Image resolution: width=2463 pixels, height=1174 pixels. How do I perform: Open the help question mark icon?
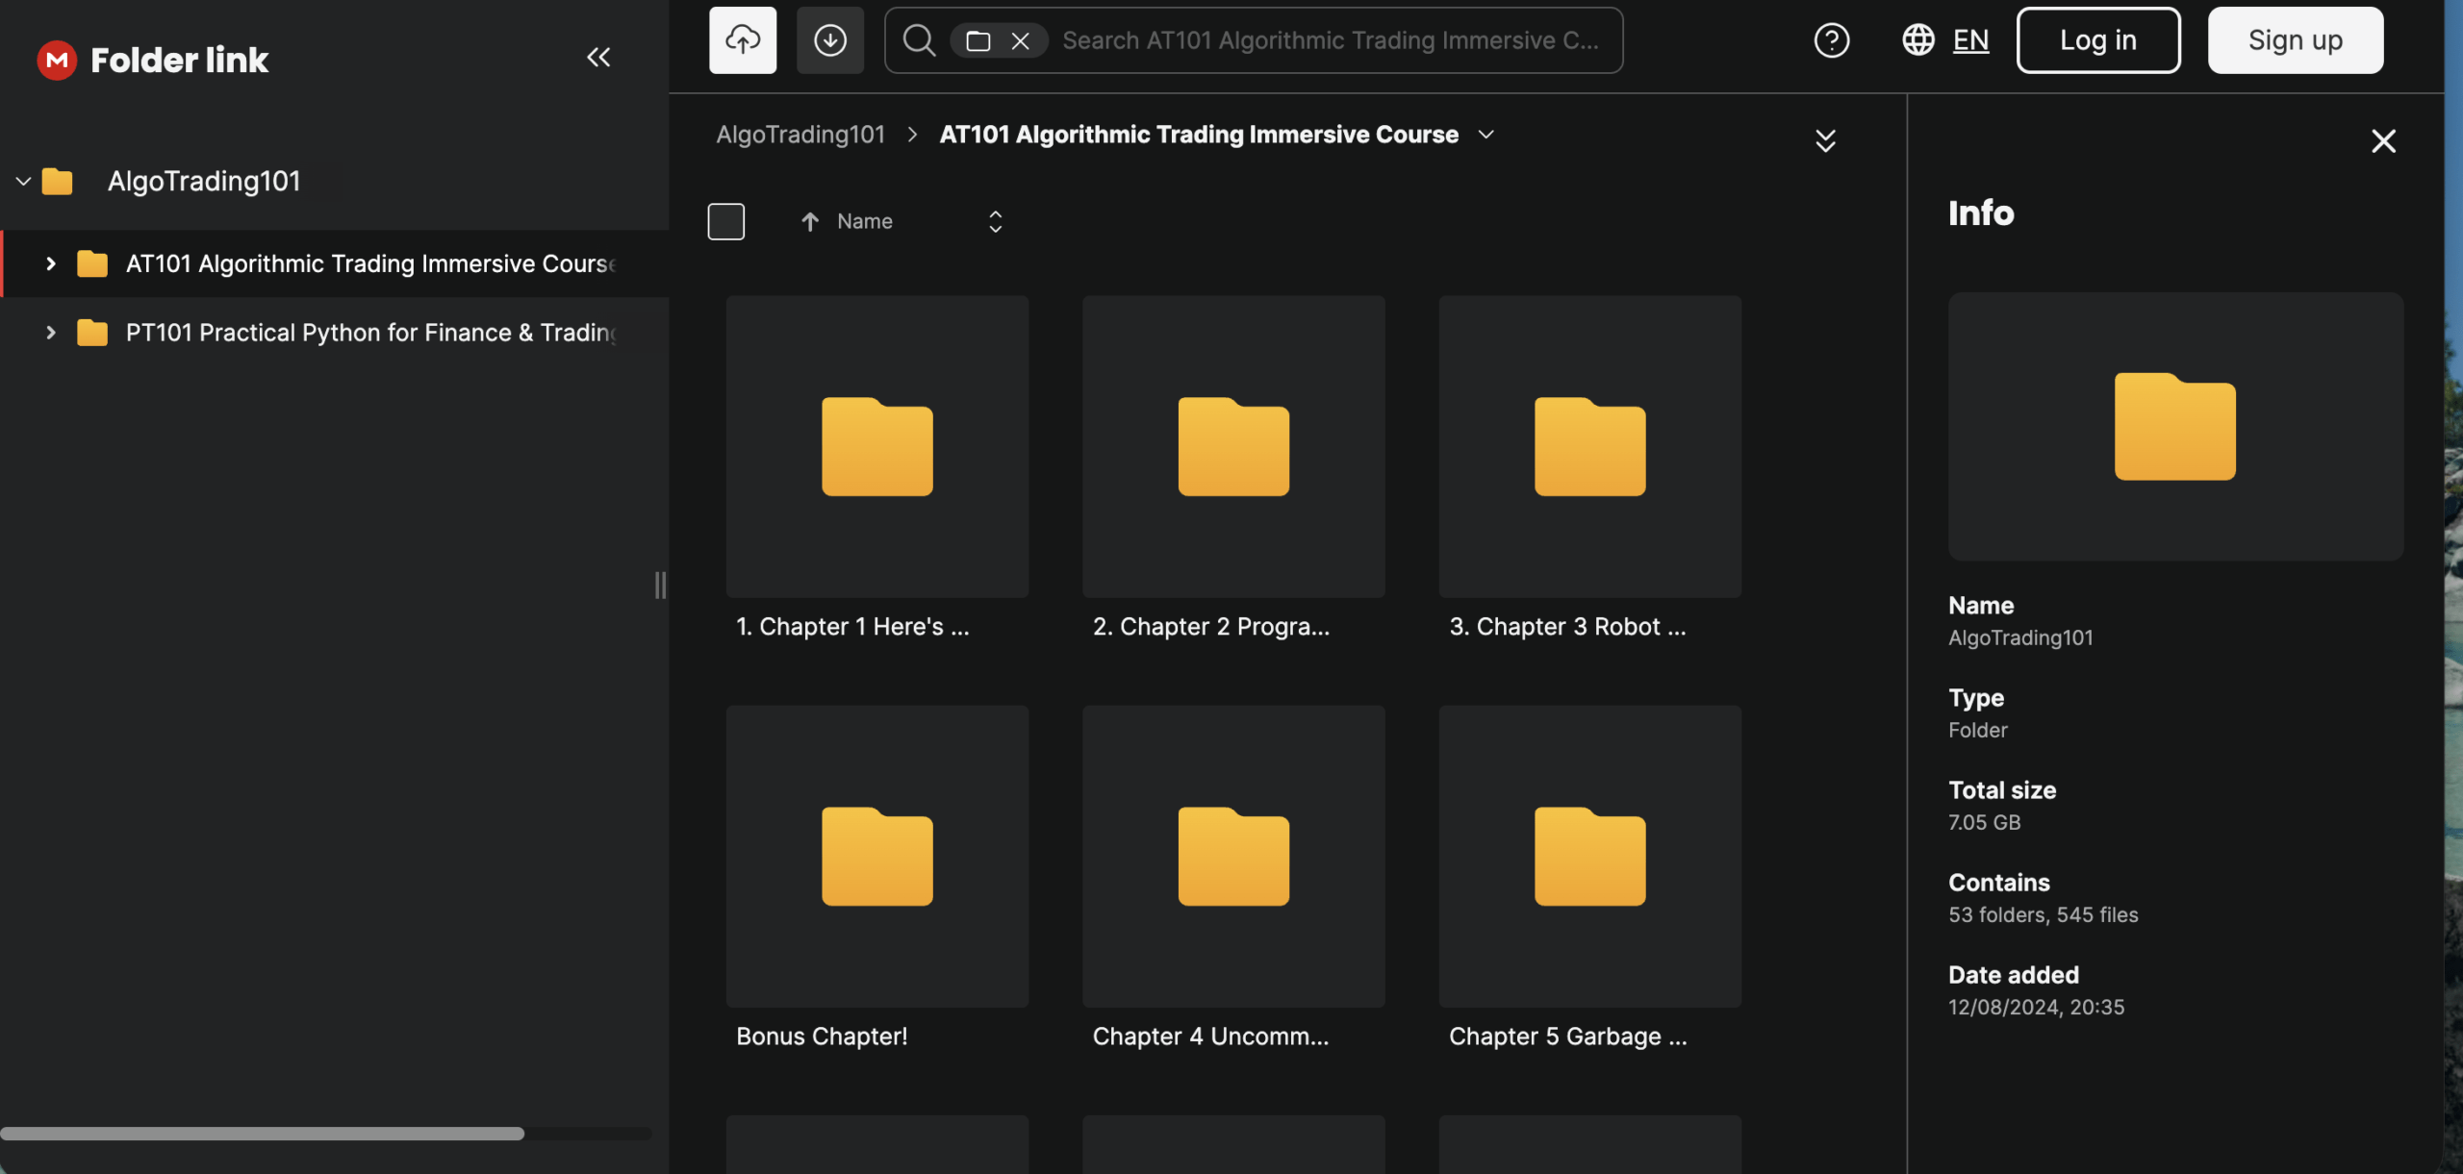click(1831, 40)
